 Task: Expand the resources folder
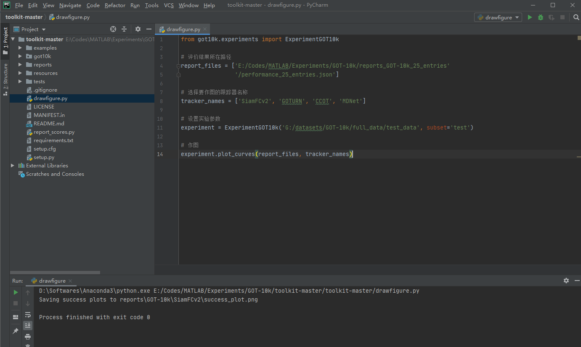tap(20, 73)
